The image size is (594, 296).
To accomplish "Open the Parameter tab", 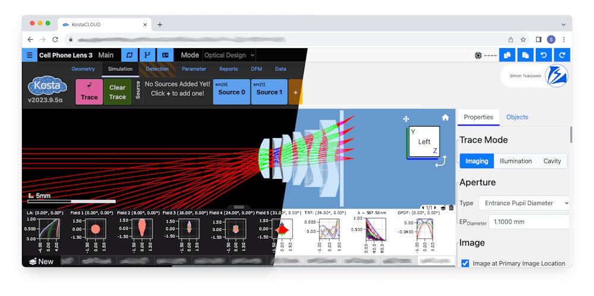I will pos(194,69).
